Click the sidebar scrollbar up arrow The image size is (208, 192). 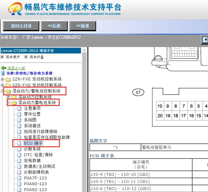[84, 50]
